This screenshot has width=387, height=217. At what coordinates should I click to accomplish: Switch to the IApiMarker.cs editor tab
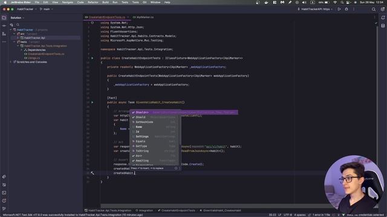tap(143, 17)
